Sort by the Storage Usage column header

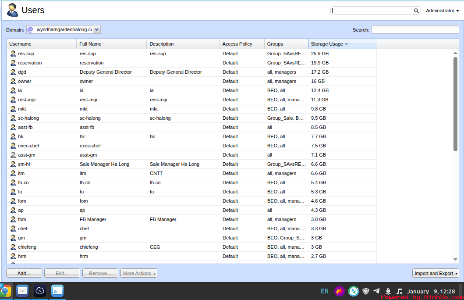point(329,44)
